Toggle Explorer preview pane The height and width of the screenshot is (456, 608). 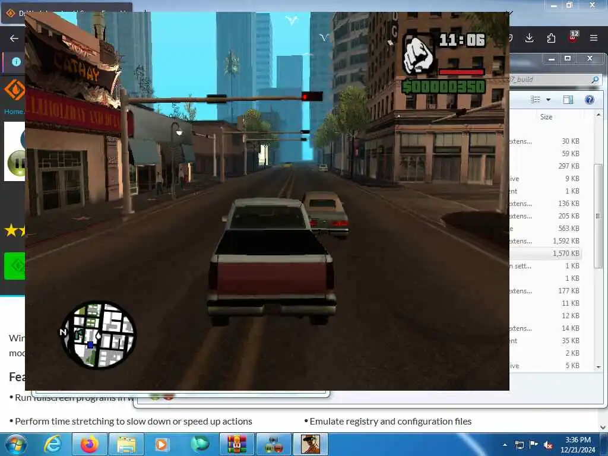[x=568, y=100]
